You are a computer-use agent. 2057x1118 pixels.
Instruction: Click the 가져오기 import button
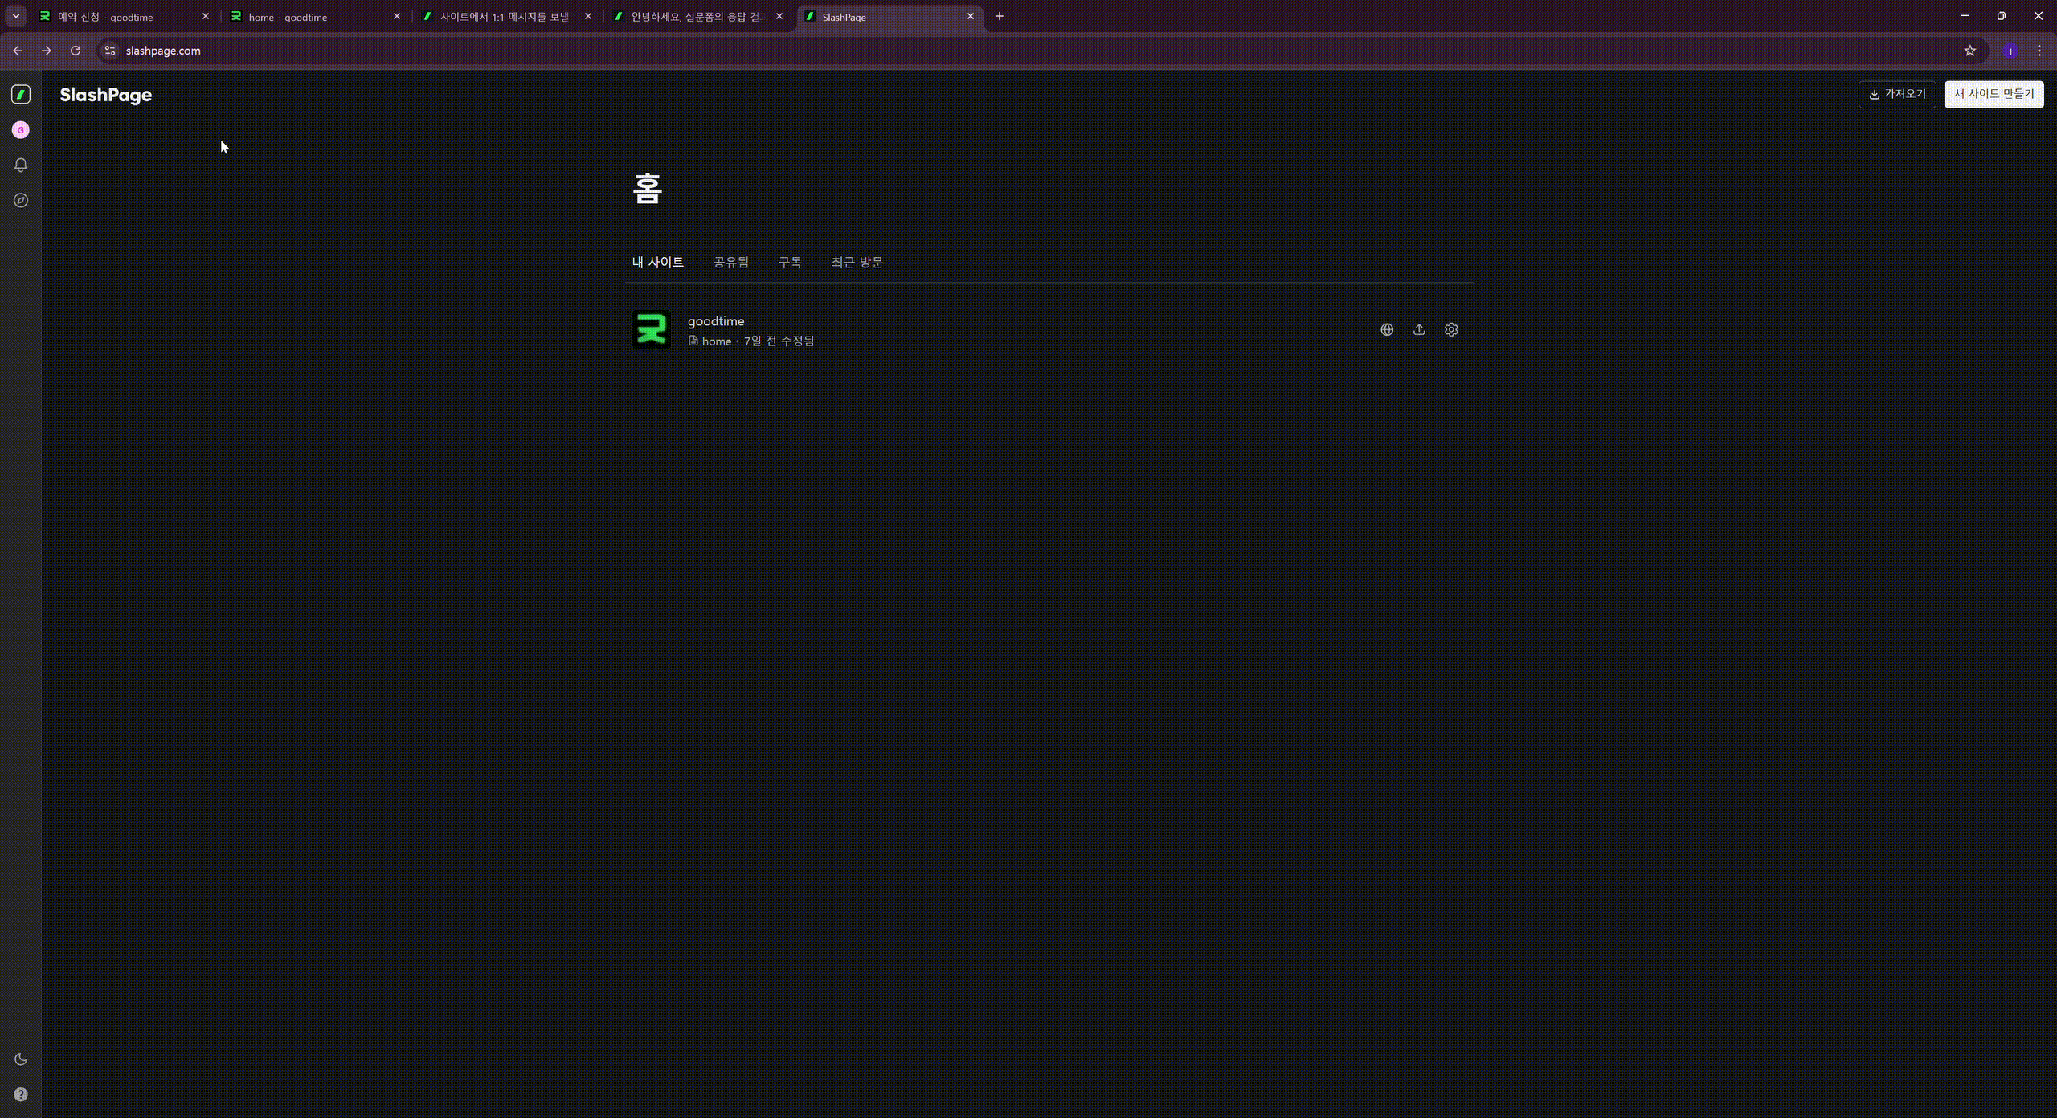pos(1897,95)
